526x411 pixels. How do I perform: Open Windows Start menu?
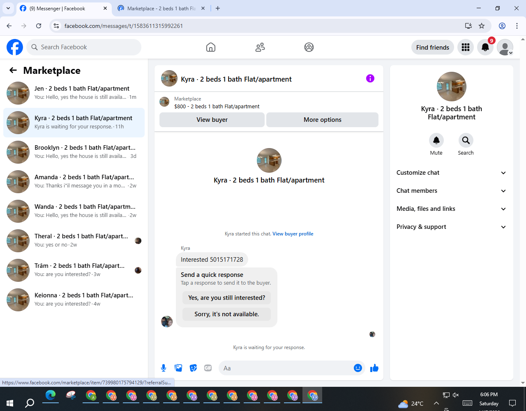click(x=10, y=403)
